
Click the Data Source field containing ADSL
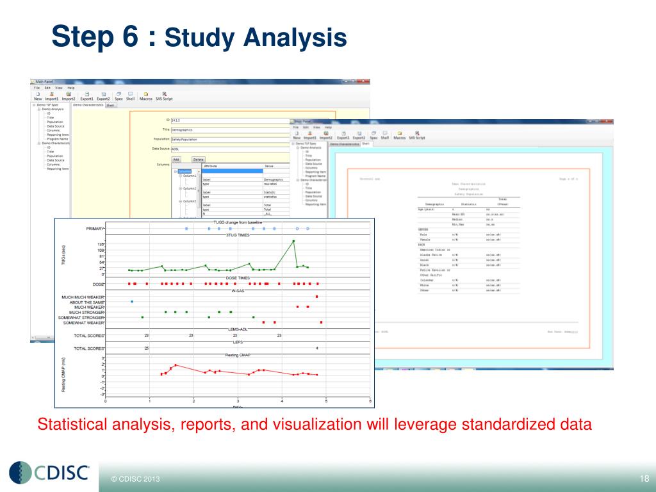231,149
